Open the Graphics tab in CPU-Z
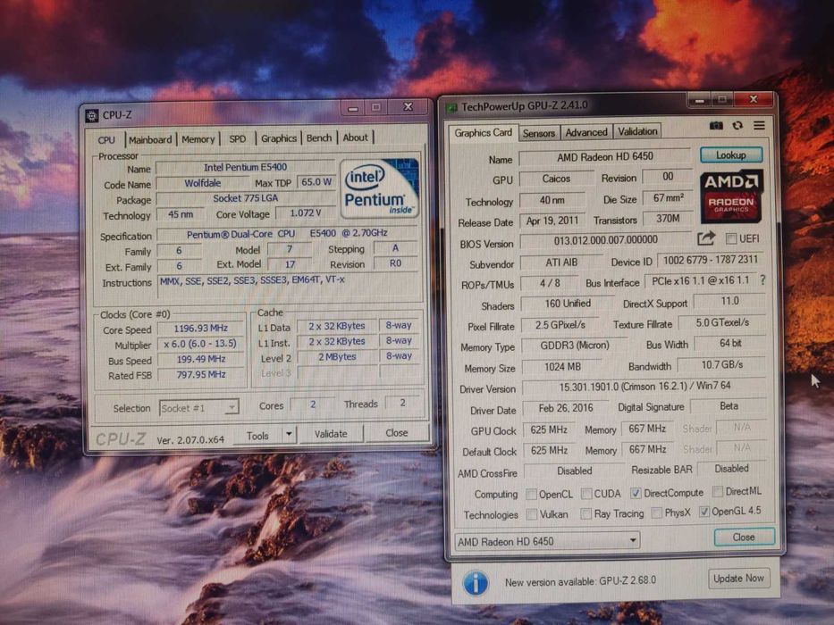This screenshot has width=834, height=625. click(279, 138)
